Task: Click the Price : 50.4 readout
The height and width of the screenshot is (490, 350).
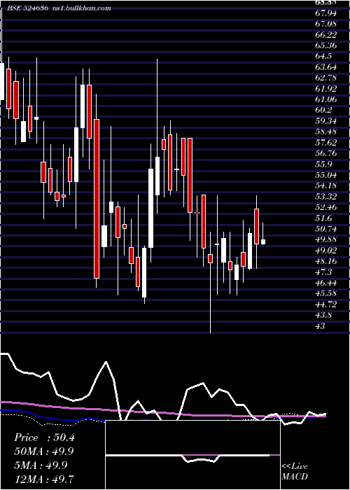Action: (44, 437)
